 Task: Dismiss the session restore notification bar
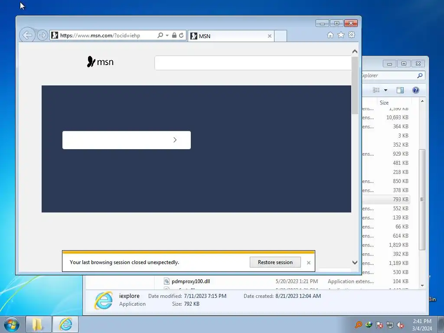click(309, 263)
